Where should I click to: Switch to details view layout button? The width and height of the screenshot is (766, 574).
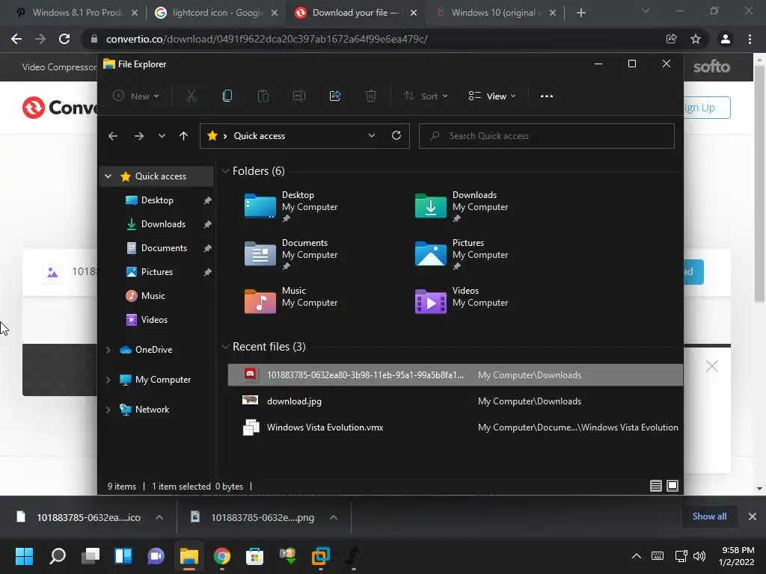[x=655, y=486]
